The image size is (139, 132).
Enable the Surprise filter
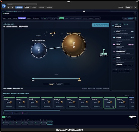point(97,18)
